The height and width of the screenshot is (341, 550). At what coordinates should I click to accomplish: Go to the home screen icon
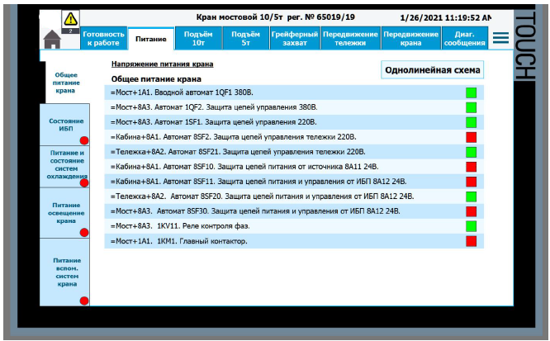52,39
